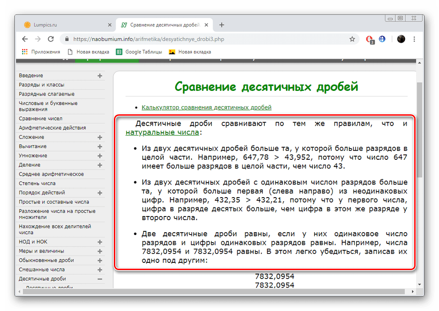
Task: Open a new tab with plus button
Action: point(222,25)
